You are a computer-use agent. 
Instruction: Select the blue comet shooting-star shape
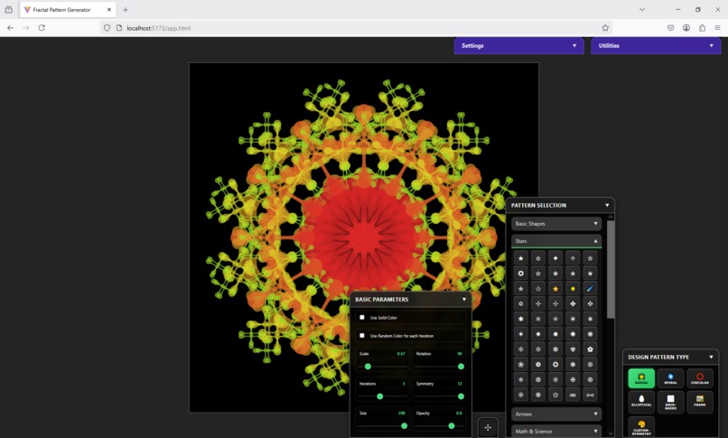pos(590,289)
